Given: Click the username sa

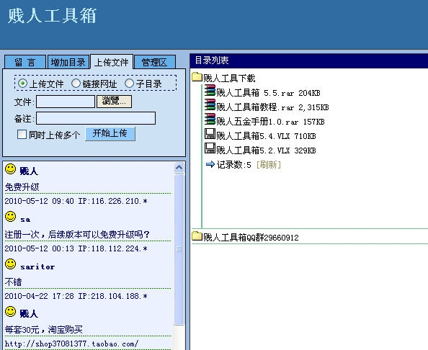Looking at the screenshot, I should point(25,220).
